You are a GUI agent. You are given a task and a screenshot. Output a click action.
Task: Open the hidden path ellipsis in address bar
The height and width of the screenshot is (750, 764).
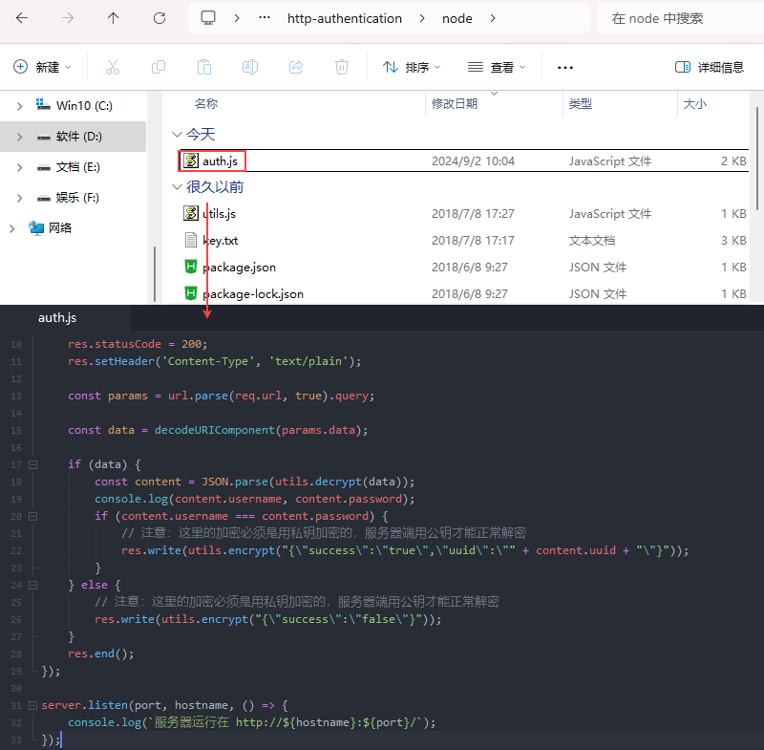pos(265,18)
